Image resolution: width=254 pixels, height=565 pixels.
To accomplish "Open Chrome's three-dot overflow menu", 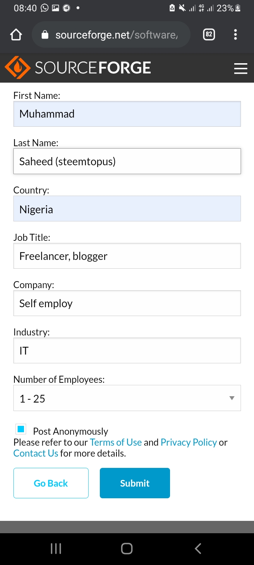I will pos(235,34).
